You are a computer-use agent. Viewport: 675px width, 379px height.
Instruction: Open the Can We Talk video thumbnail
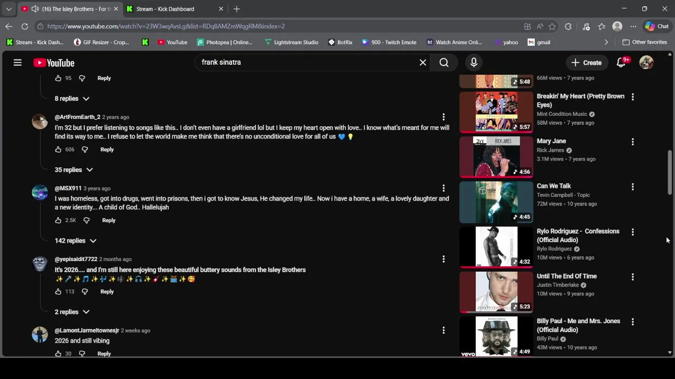tap(496, 202)
